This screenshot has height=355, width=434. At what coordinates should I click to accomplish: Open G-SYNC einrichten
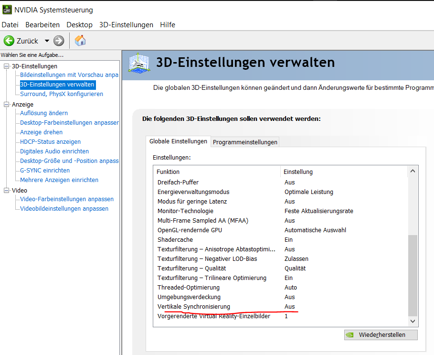pos(45,170)
